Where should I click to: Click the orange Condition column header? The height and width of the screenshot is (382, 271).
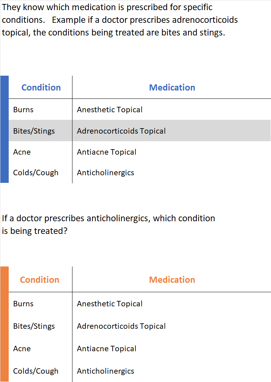pos(39,280)
